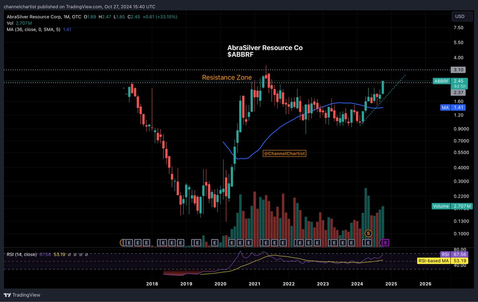Click the 2025 label on the time axis

pos(391,284)
